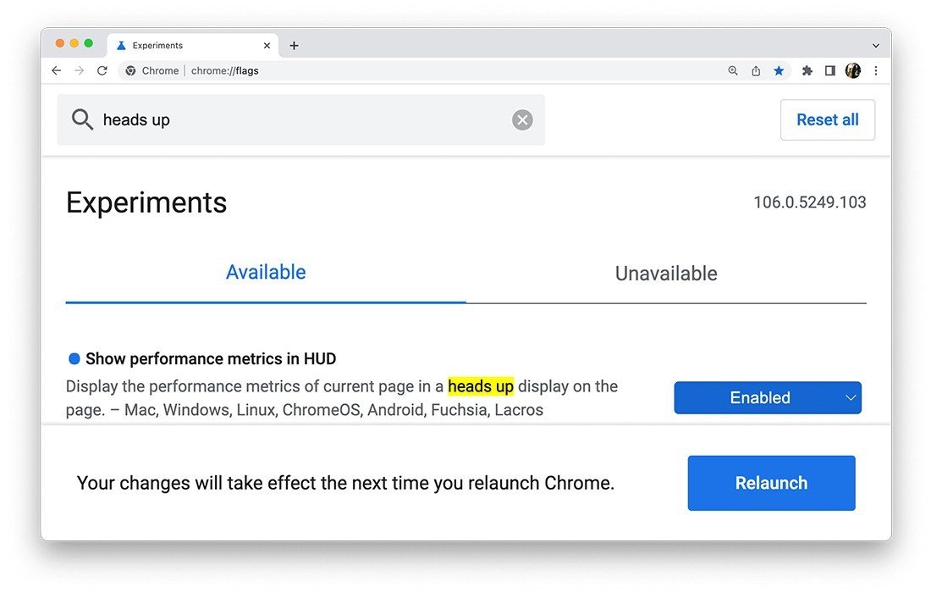Open the zoom magnifier icon in address bar
This screenshot has width=931, height=593.
click(733, 70)
